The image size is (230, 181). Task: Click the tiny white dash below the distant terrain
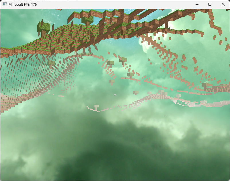[165, 115]
